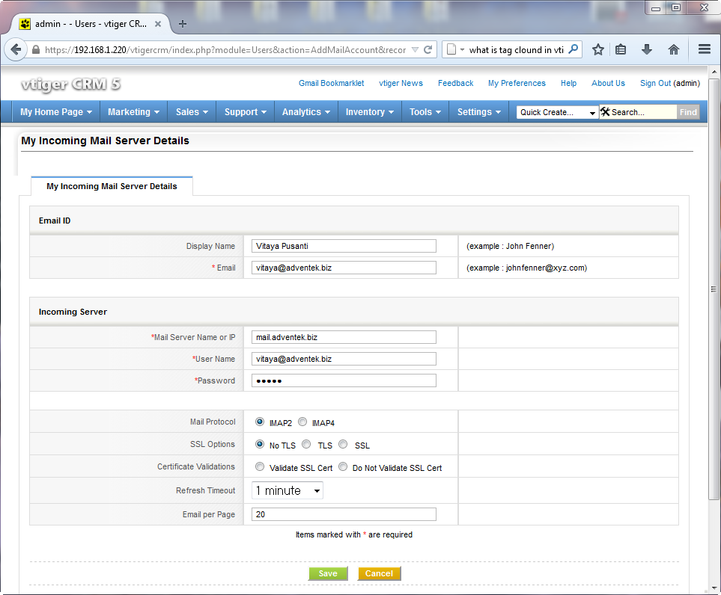Viewport: 721px width, 595px height.
Task: Open a new browser tab with plus
Action: click(183, 24)
